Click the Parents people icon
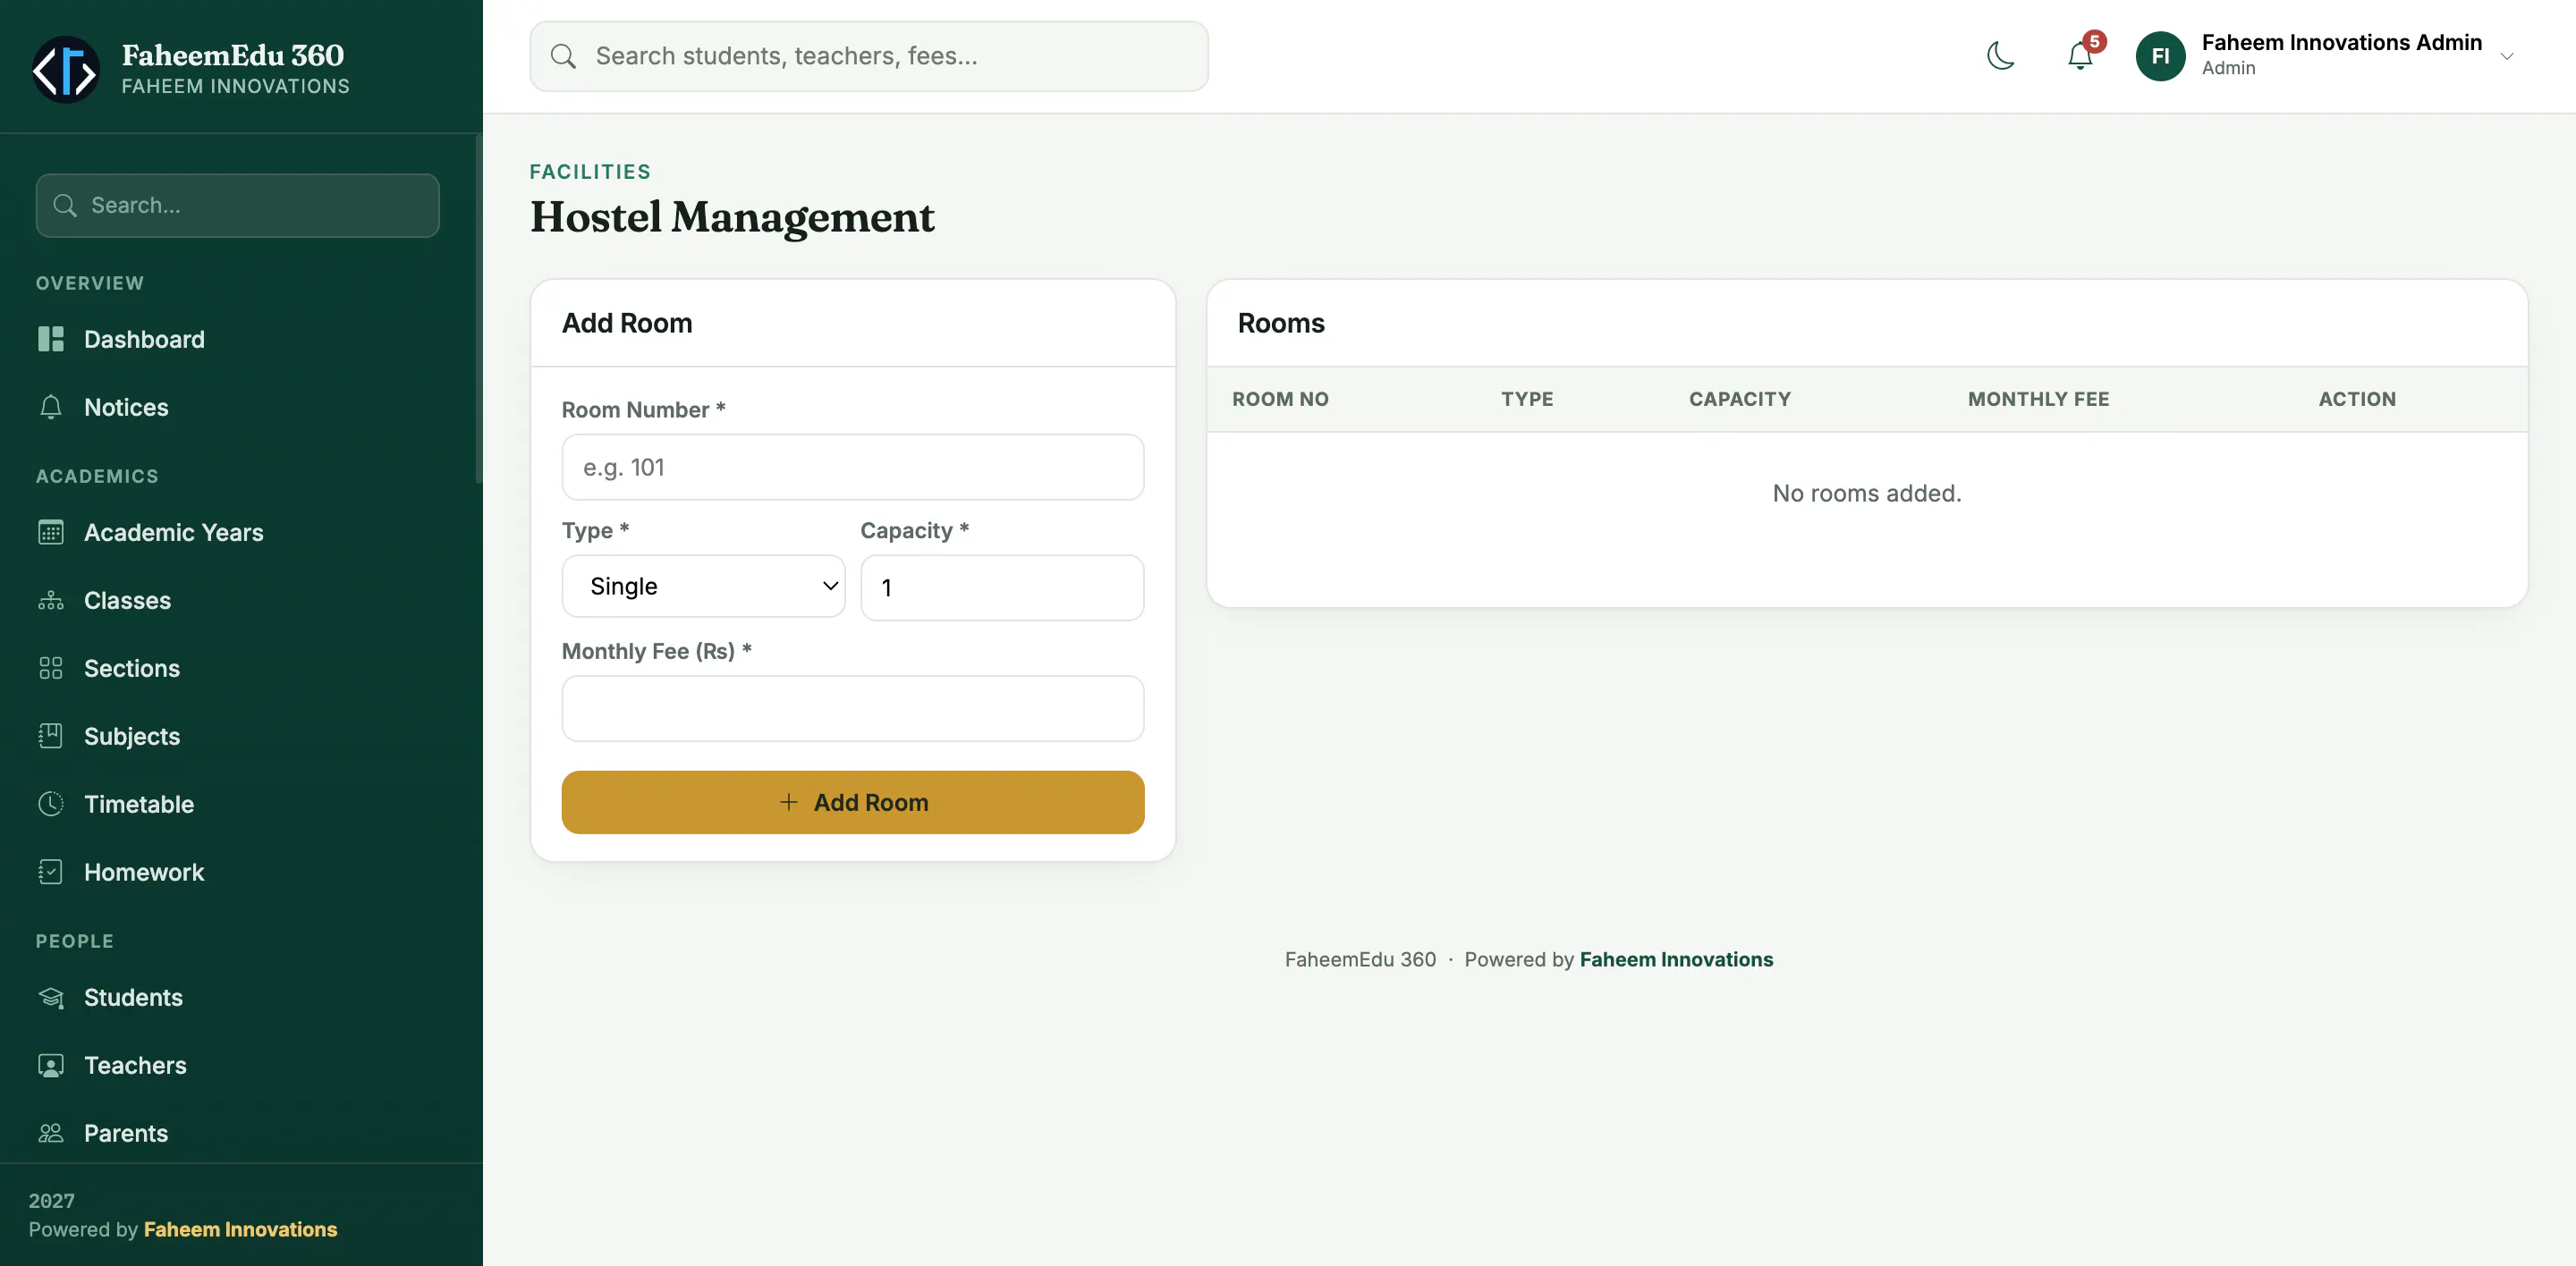 click(51, 1133)
